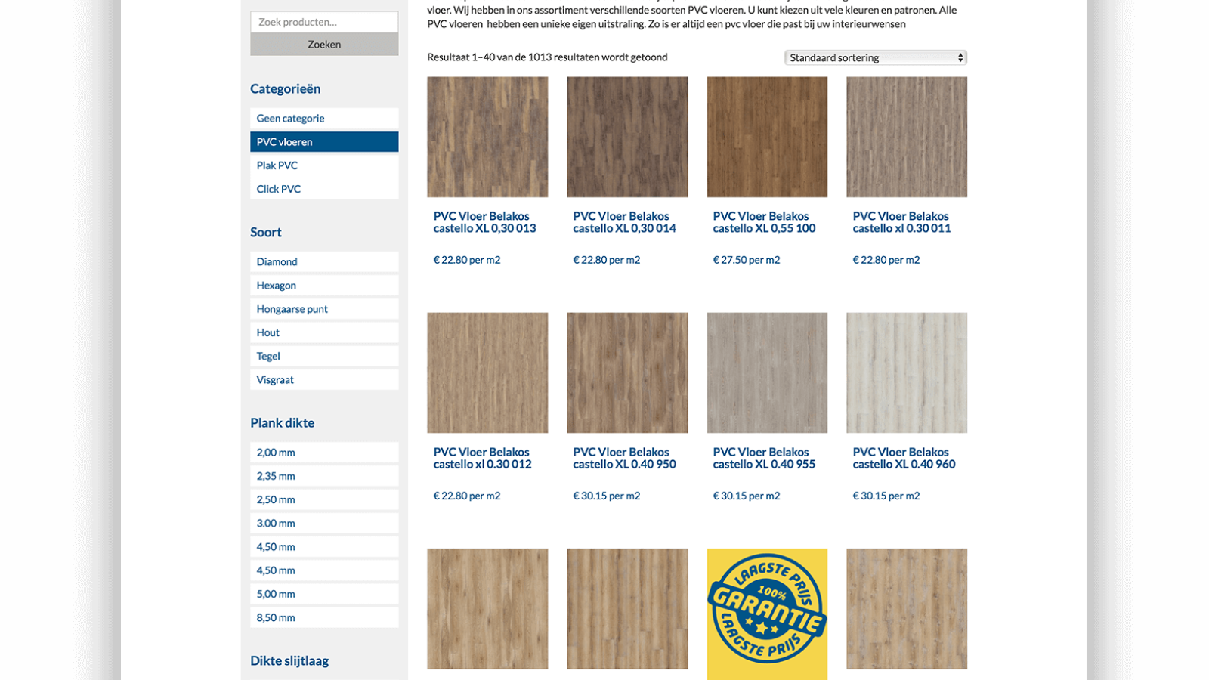This screenshot has width=1209, height=680.
Task: Open PVC Vloer Belakos castello XL 0.40 950 title
Action: (x=624, y=458)
